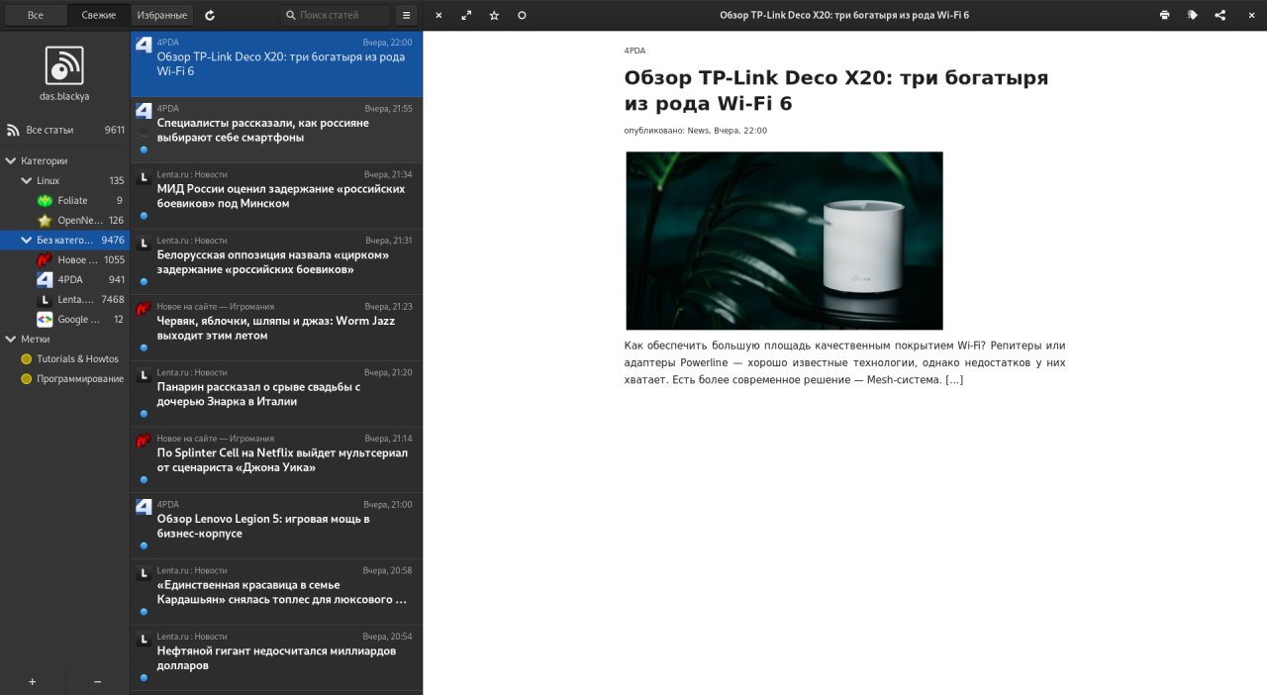Select the Tutorials & Howtos tag
The height and width of the screenshot is (695, 1267).
point(64,358)
